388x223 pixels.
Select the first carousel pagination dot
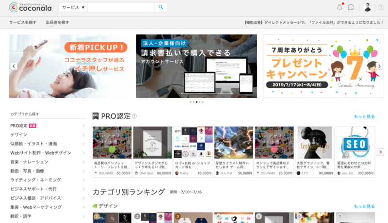click(191, 102)
